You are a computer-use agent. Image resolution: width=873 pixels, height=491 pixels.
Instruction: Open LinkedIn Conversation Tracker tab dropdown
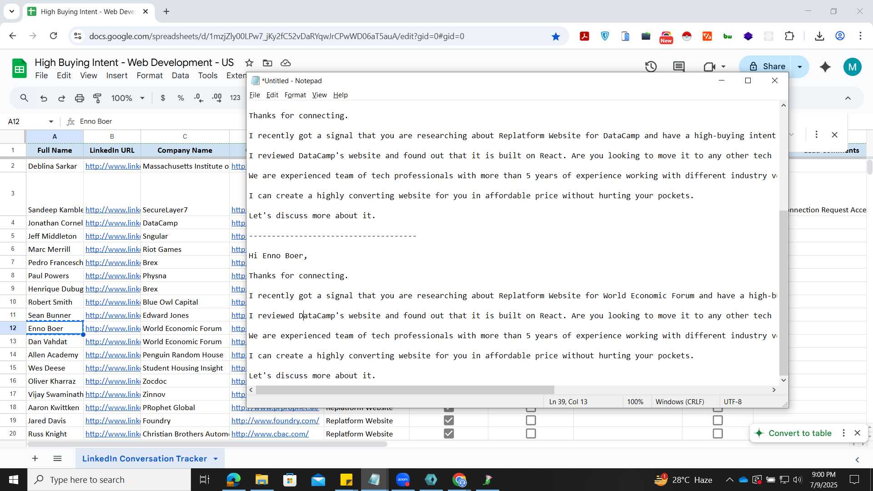coord(216,459)
